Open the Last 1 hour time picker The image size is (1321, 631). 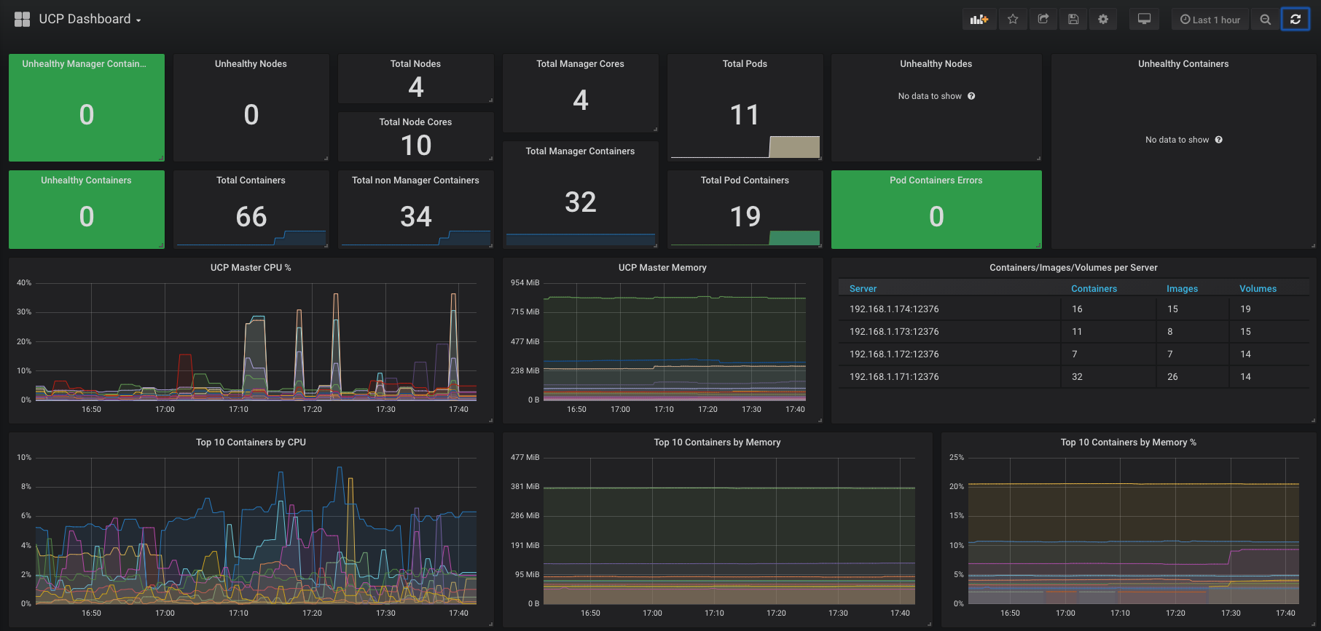pyautogui.click(x=1210, y=20)
